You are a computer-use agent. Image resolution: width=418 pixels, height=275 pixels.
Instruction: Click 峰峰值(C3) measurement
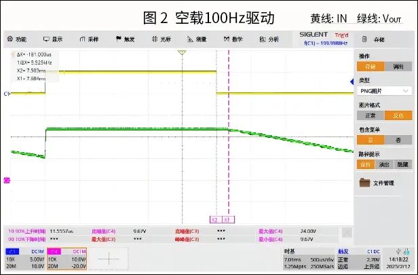click(x=187, y=239)
